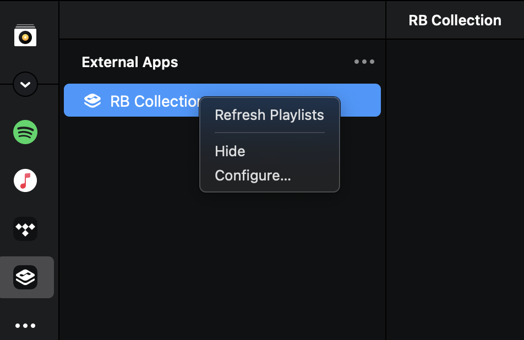Choose Refresh Playlists from context menu
This screenshot has height=340, width=524.
click(269, 116)
